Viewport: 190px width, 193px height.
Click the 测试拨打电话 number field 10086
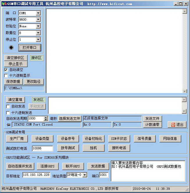coord(42,149)
